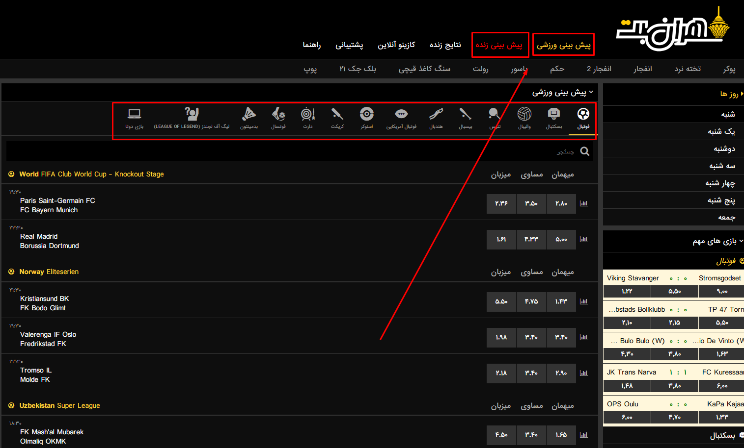Open World FIFA Club World Cup league header
Image resolution: width=744 pixels, height=448 pixels.
[91, 174]
